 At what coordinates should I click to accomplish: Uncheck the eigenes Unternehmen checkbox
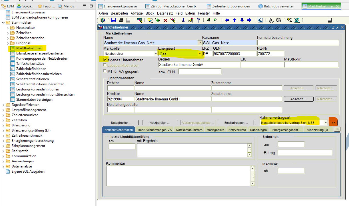tap(105, 60)
